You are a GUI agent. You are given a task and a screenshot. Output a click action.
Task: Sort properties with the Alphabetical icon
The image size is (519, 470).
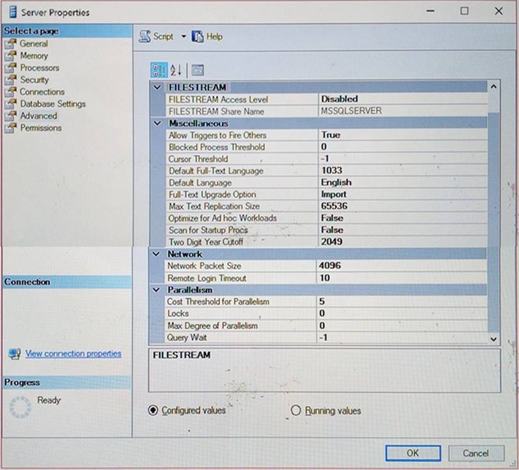click(x=176, y=70)
